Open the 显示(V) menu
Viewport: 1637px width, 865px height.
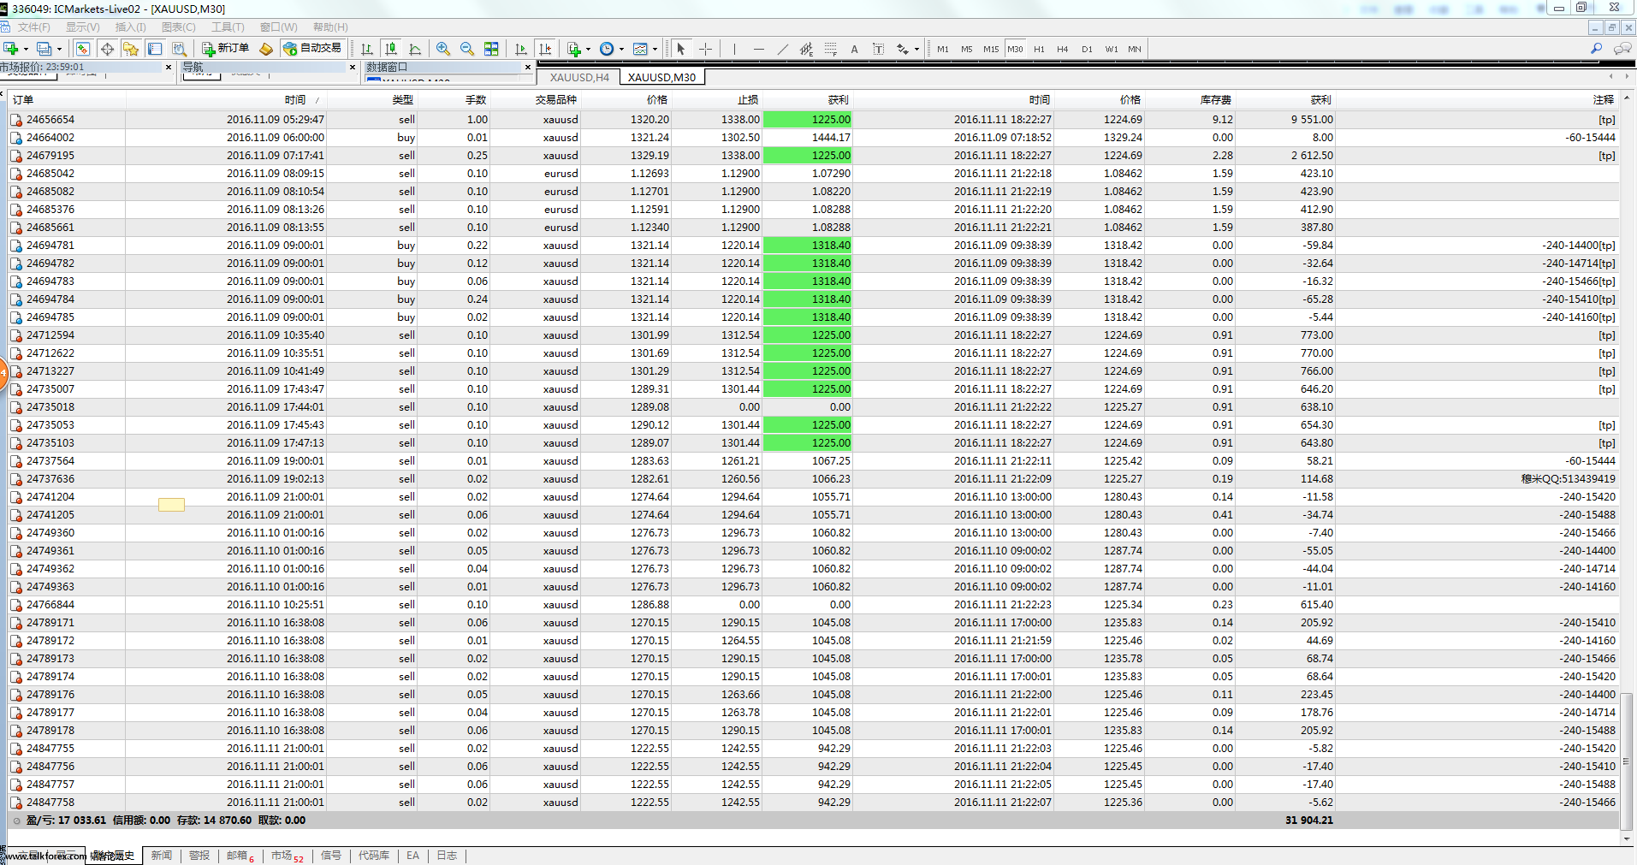83,27
